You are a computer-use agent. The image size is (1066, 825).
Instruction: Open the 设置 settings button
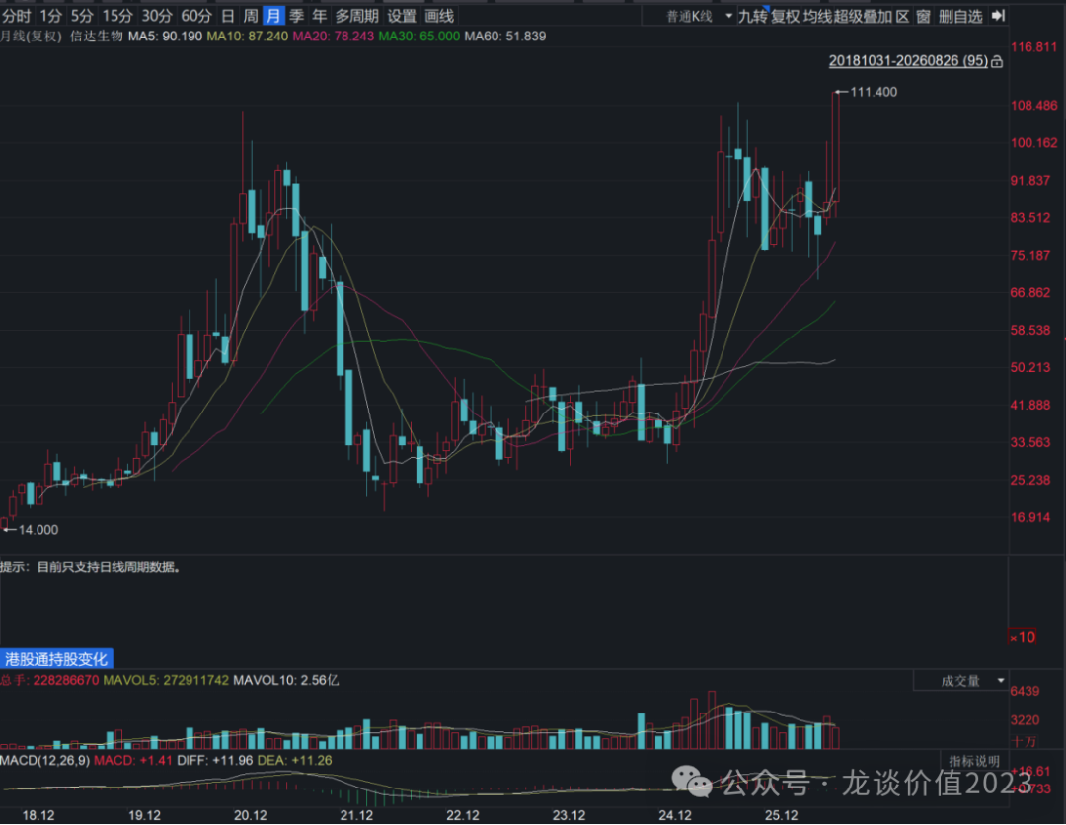coord(401,16)
